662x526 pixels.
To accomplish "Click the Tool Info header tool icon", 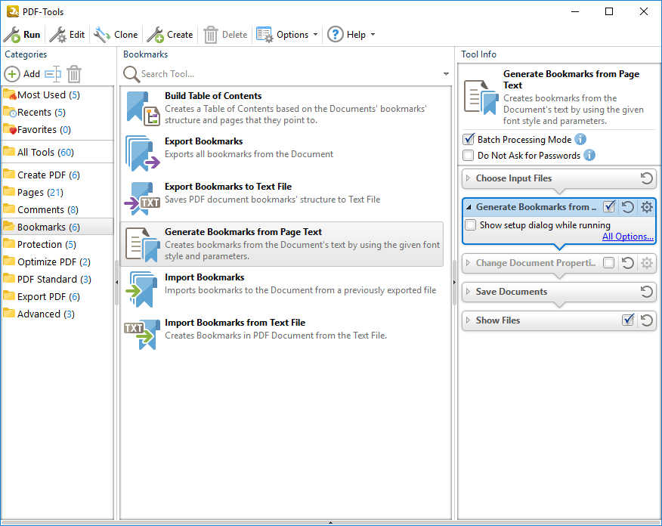I will pos(481,97).
